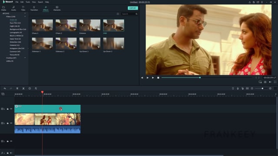Image resolution: width=278 pixels, height=156 pixels.
Task: Play the preview video
Action: pos(153,78)
